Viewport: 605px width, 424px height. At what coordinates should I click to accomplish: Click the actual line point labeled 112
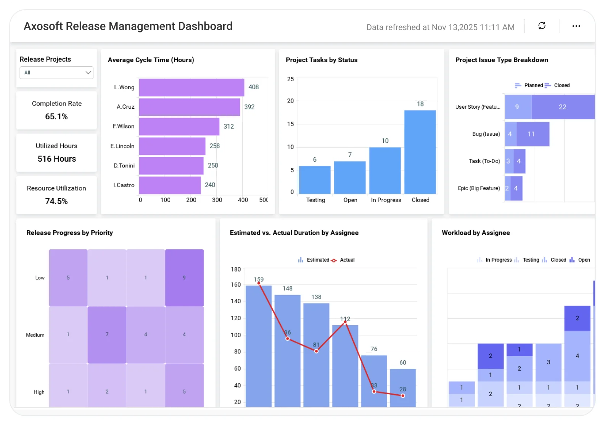point(345,322)
